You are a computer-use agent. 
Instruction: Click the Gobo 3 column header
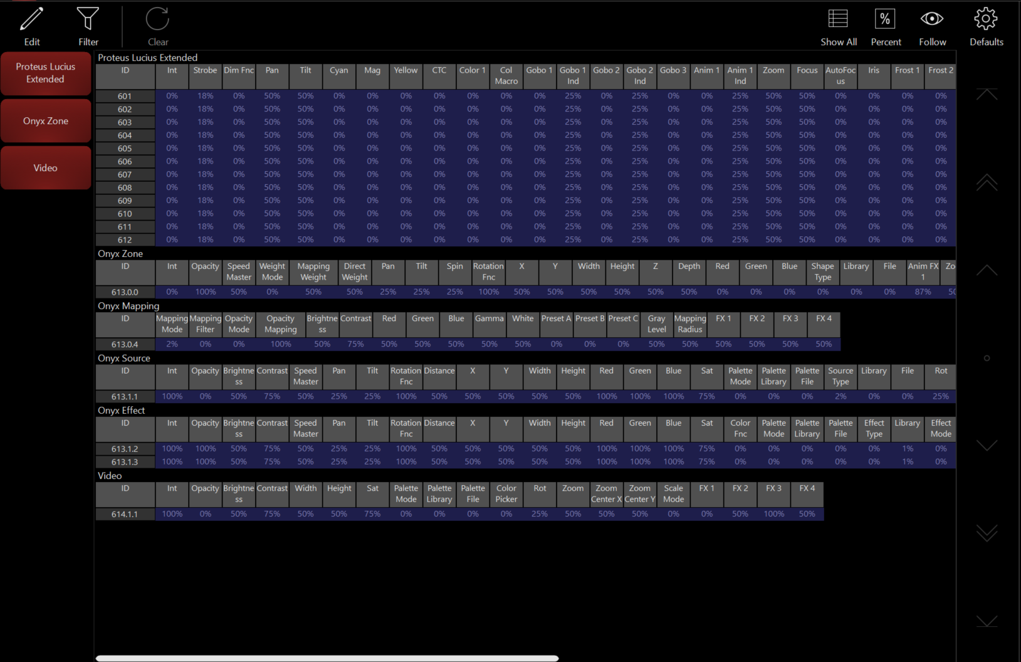coord(673,76)
